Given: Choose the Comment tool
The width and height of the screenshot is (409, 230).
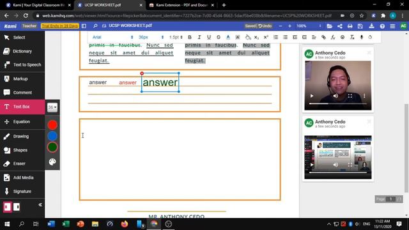Looking at the screenshot, I should tap(22, 93).
